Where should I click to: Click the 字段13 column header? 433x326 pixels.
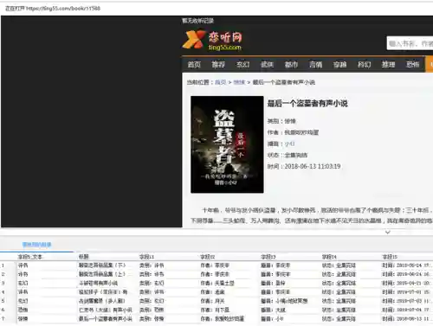(268, 257)
